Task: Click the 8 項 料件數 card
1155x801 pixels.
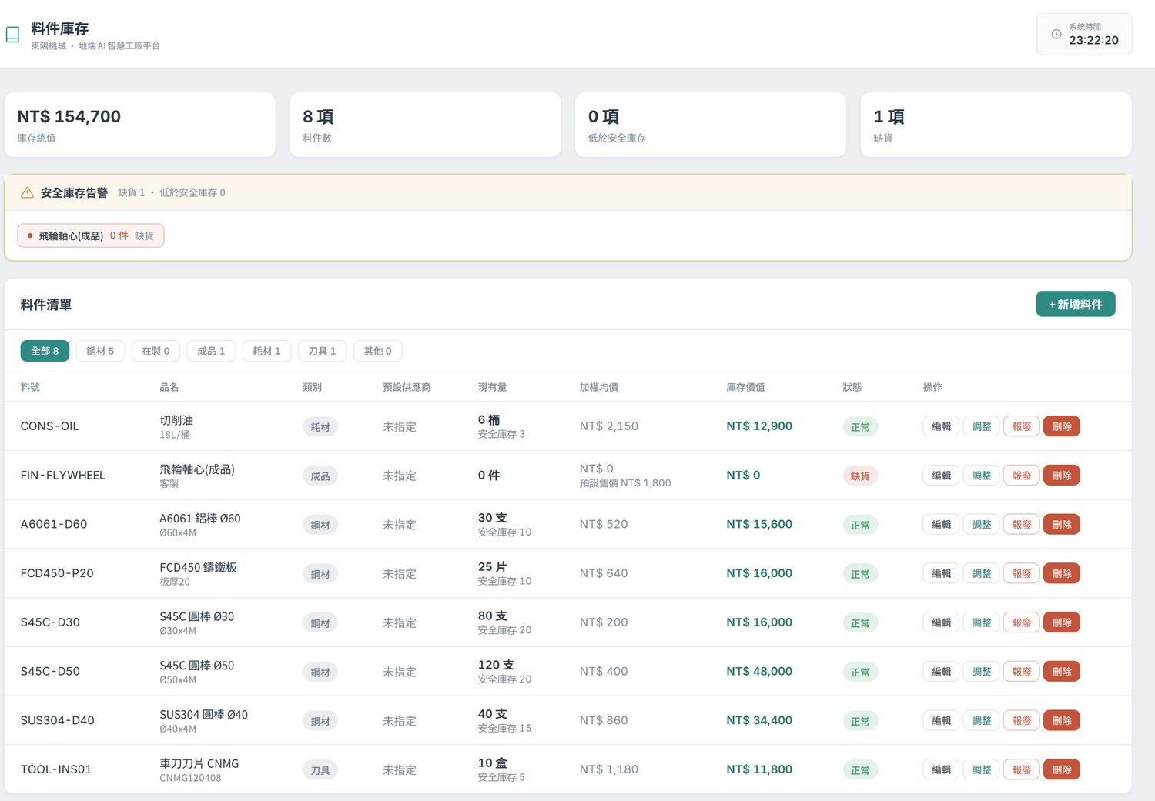Action: 425,125
